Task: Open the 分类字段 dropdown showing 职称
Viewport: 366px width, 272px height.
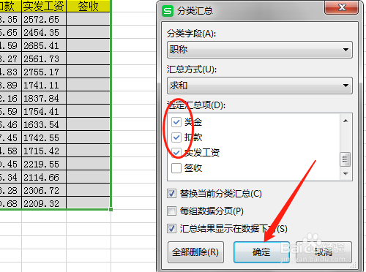Action: coord(260,50)
